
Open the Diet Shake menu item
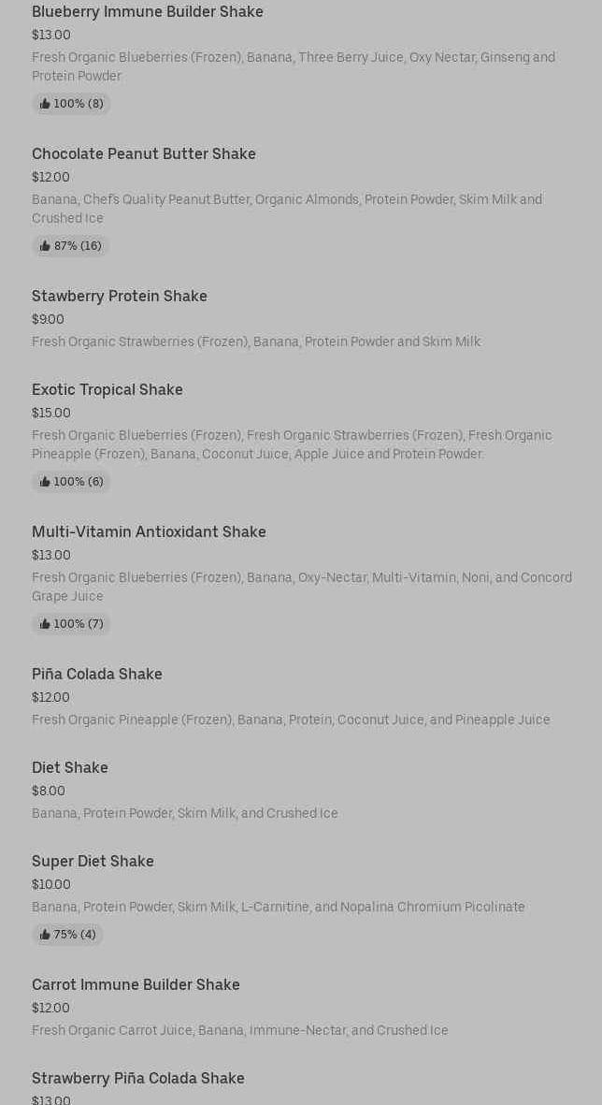pos(70,767)
